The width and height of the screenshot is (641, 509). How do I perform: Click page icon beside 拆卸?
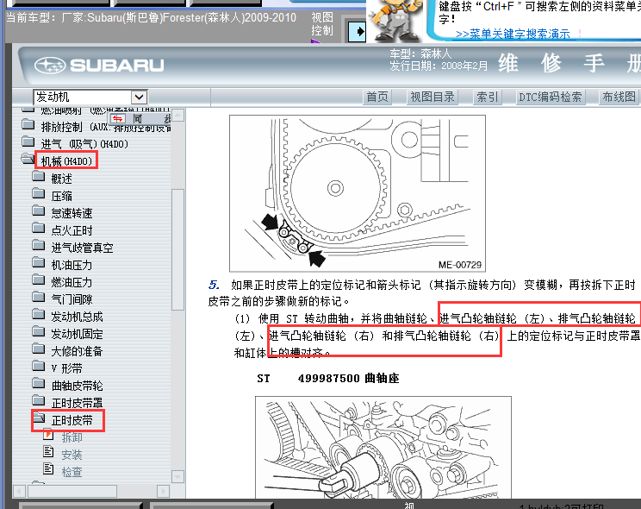(x=48, y=434)
